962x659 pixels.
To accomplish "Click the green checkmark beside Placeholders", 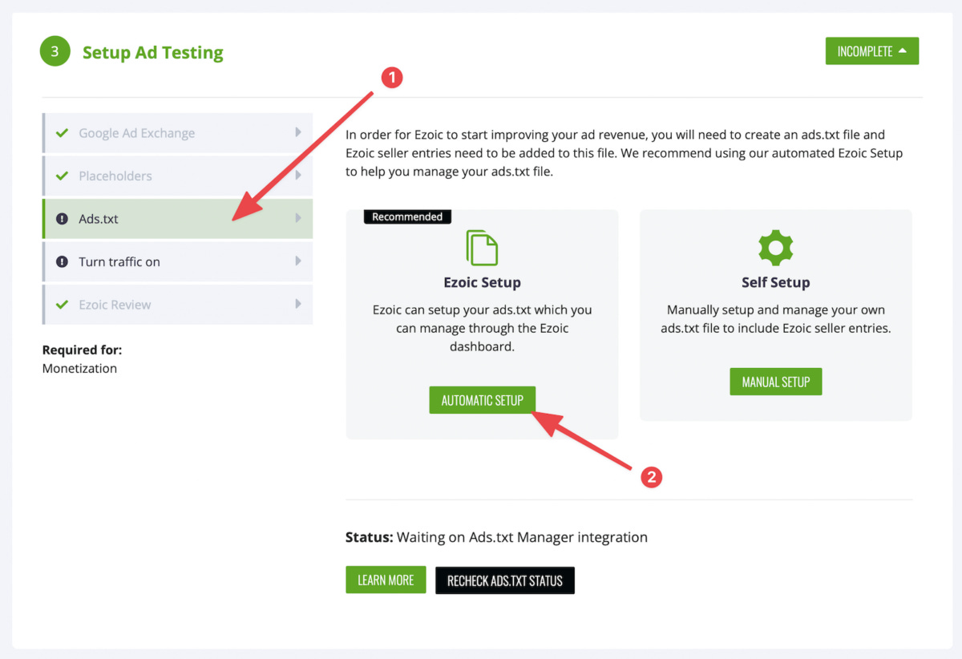I will click(x=62, y=176).
